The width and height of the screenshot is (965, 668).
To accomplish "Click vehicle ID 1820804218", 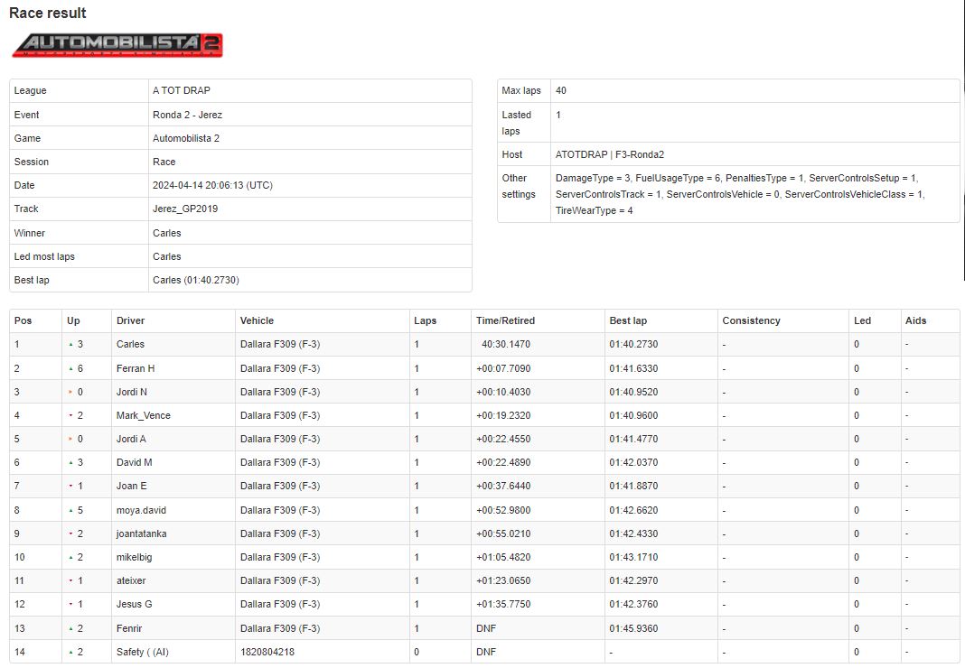I will pyautogui.click(x=267, y=652).
